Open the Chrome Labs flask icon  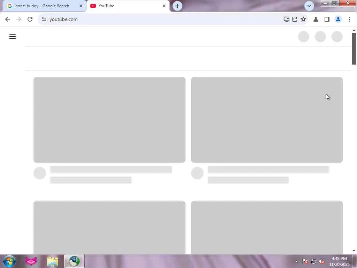tap(316, 20)
